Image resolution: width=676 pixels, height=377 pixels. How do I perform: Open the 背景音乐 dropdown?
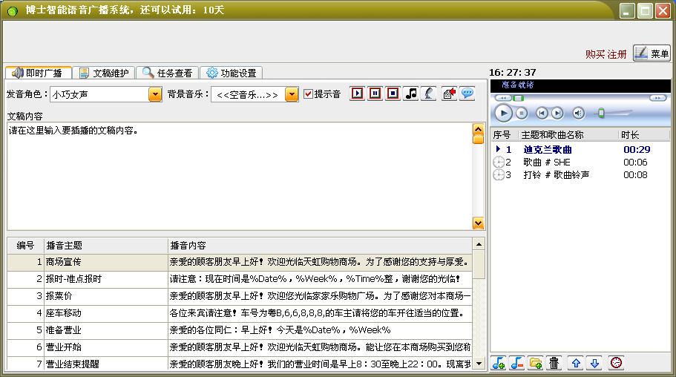click(x=292, y=94)
